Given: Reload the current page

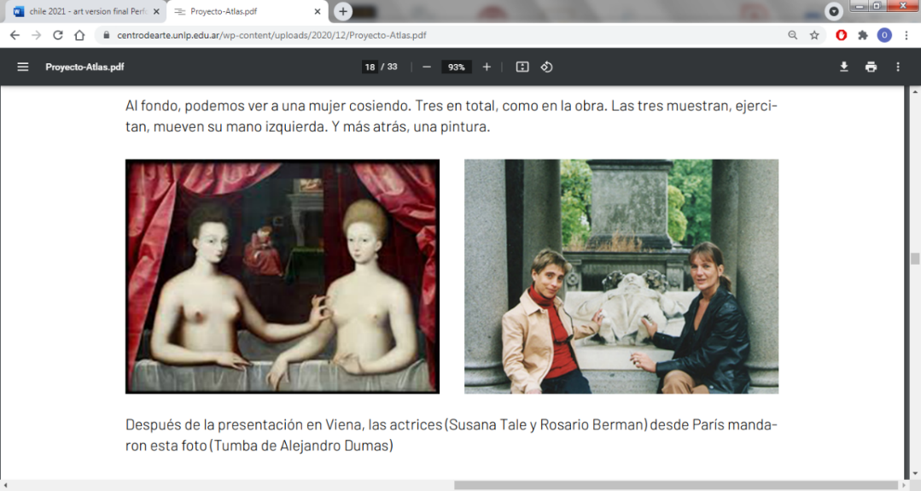Looking at the screenshot, I should [x=58, y=35].
